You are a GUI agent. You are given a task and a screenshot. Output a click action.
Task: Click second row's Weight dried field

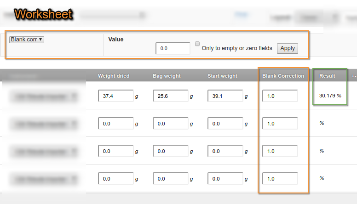(115, 124)
